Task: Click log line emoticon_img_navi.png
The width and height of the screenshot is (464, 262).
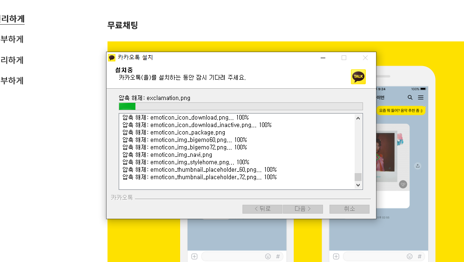Action: pyautogui.click(x=167, y=155)
